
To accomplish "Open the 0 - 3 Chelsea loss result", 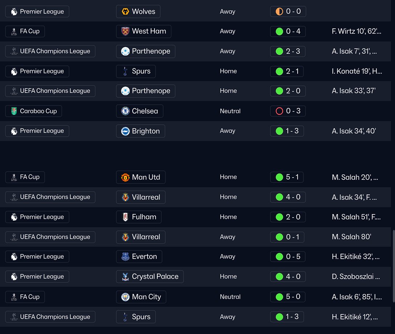I will pyautogui.click(x=288, y=111).
